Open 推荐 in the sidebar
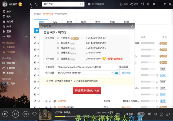The width and height of the screenshot is (173, 121). click(7, 11)
